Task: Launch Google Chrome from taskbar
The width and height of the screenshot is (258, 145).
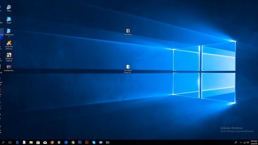Action: click(x=73, y=142)
